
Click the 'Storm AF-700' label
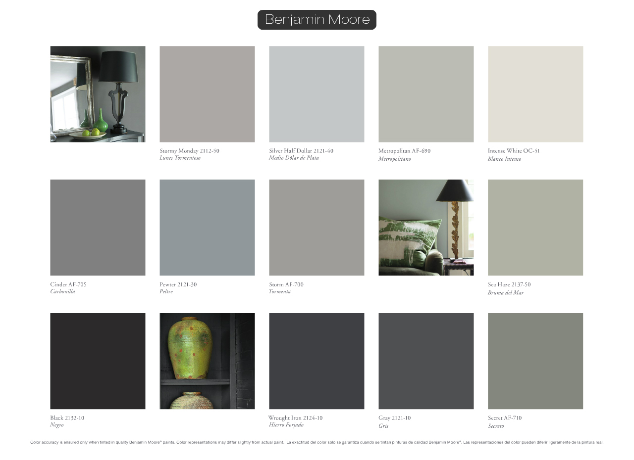286,284
